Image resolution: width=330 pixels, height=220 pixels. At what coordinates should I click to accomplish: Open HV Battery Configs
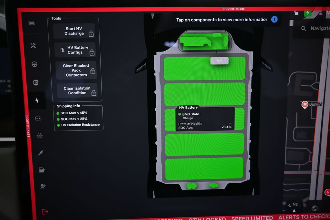pyautogui.click(x=75, y=50)
